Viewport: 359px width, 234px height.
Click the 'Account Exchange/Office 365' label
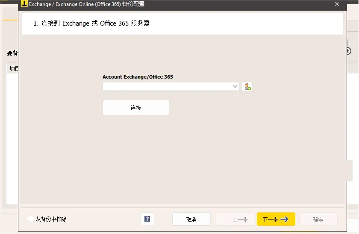click(138, 77)
